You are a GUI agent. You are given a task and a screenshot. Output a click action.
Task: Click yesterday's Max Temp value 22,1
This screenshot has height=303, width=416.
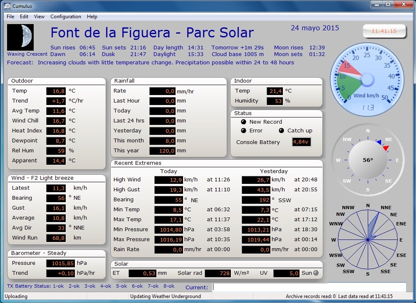pyautogui.click(x=256, y=220)
